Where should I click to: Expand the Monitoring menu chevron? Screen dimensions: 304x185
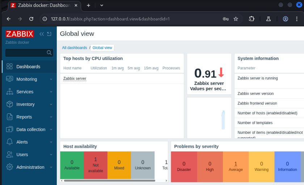51,79
